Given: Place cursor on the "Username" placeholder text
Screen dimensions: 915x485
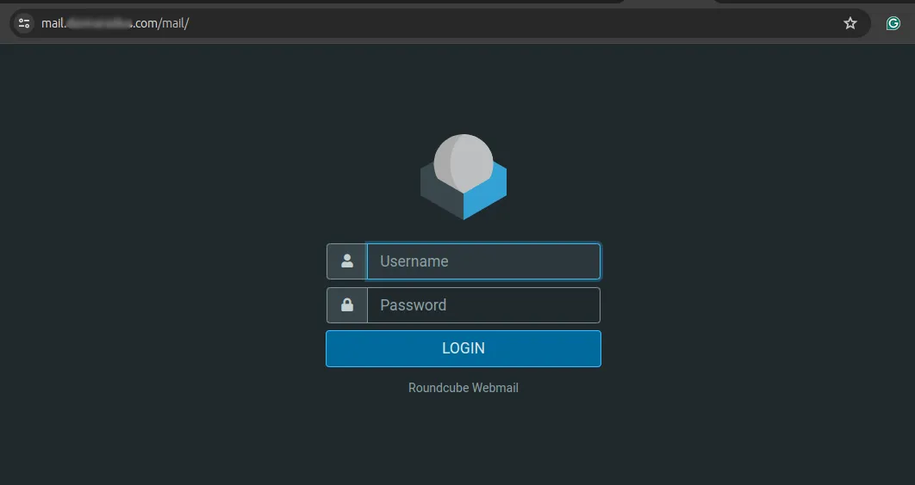Looking at the screenshot, I should (414, 261).
